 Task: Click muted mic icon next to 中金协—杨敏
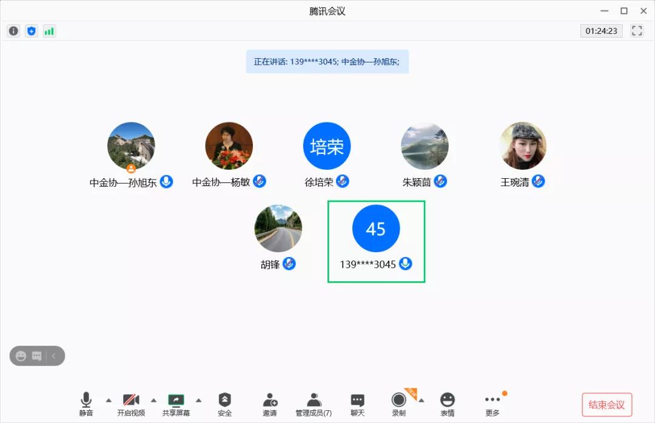260,181
